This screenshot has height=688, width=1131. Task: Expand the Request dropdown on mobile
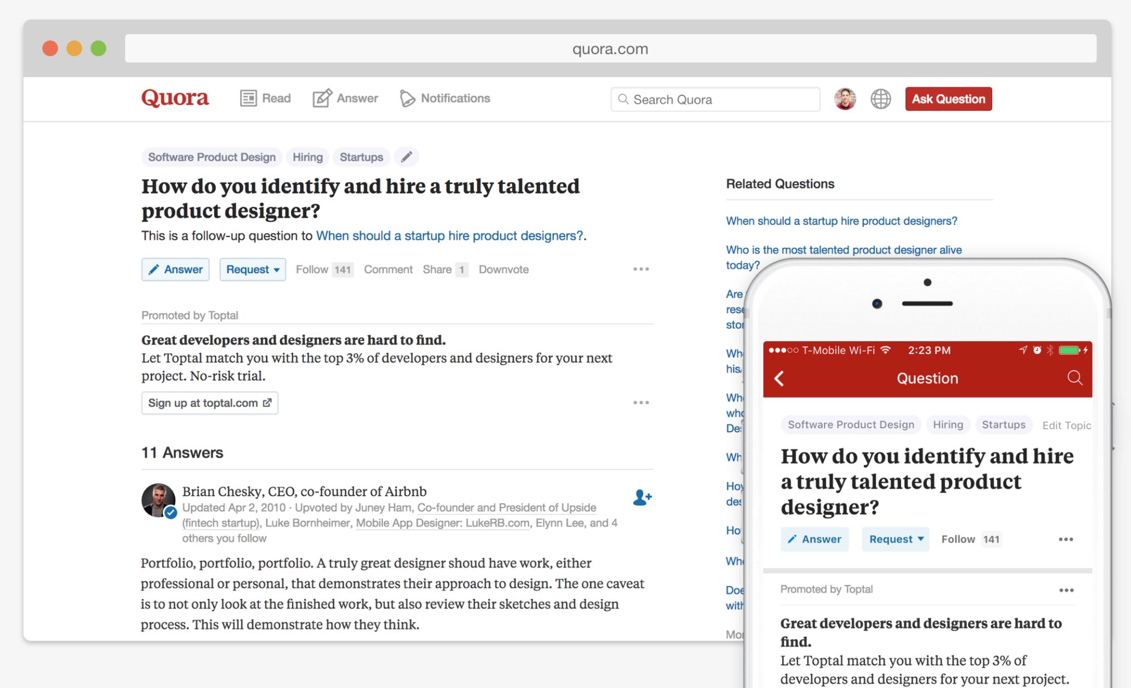point(895,538)
